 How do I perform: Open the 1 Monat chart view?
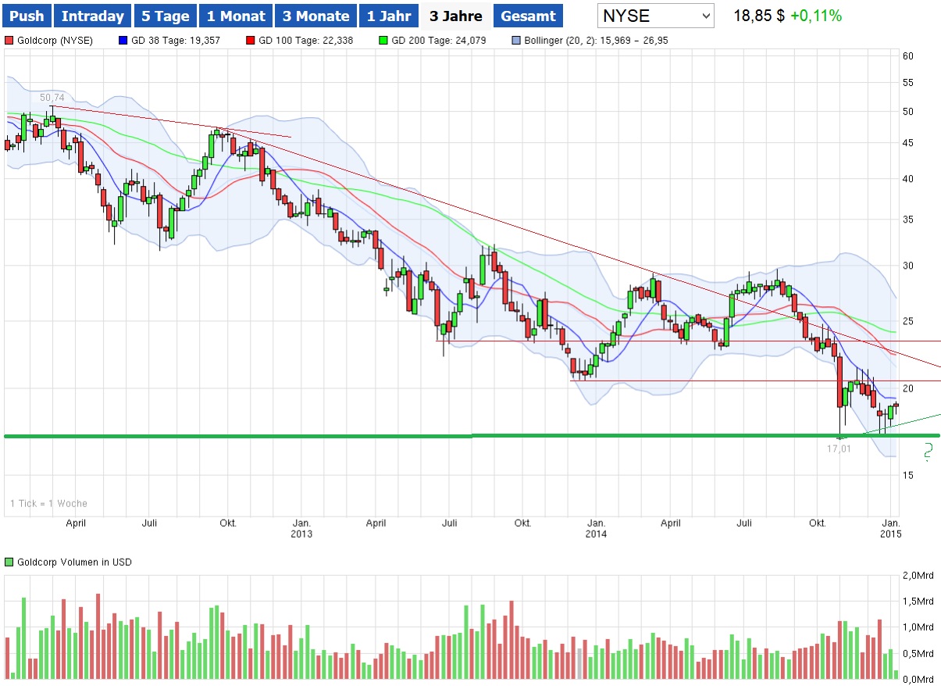tap(235, 15)
